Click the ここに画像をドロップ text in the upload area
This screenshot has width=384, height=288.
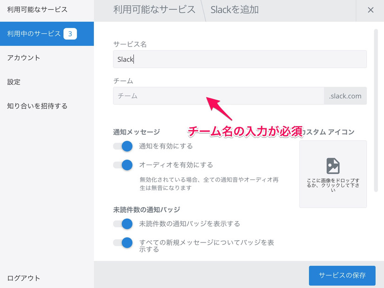[x=333, y=185]
